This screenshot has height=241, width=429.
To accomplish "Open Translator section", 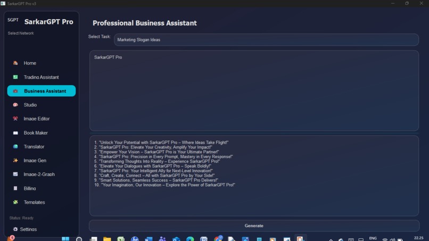I will click(x=34, y=147).
